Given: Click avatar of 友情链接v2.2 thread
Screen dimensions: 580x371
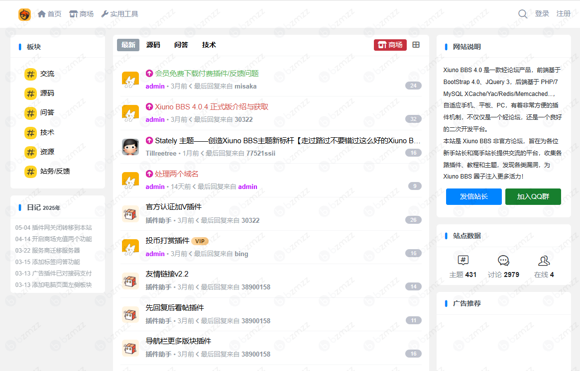Looking at the screenshot, I should 130,281.
